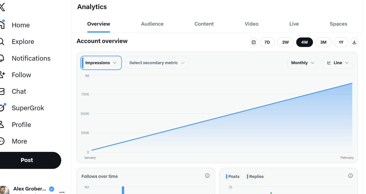Click the January axis label
The image size is (366, 194).
(90, 158)
